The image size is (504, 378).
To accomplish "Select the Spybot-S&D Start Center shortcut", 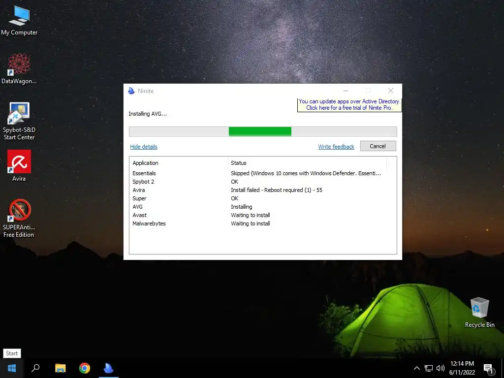I will point(19,121).
